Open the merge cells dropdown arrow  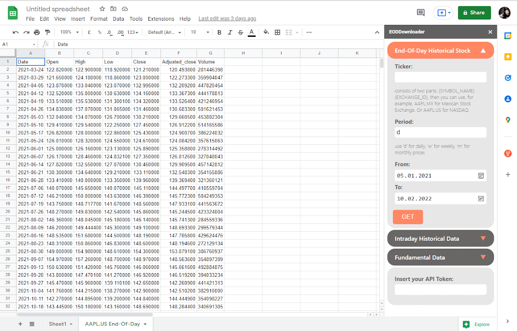point(297,32)
